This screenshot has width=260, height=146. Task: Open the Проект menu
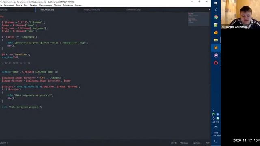[x=57, y=5]
